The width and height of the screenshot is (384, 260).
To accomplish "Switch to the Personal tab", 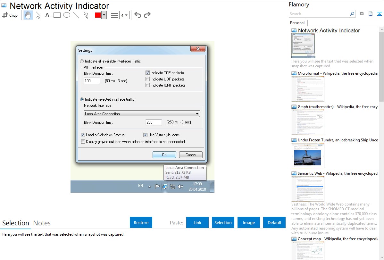I will click(x=297, y=23).
